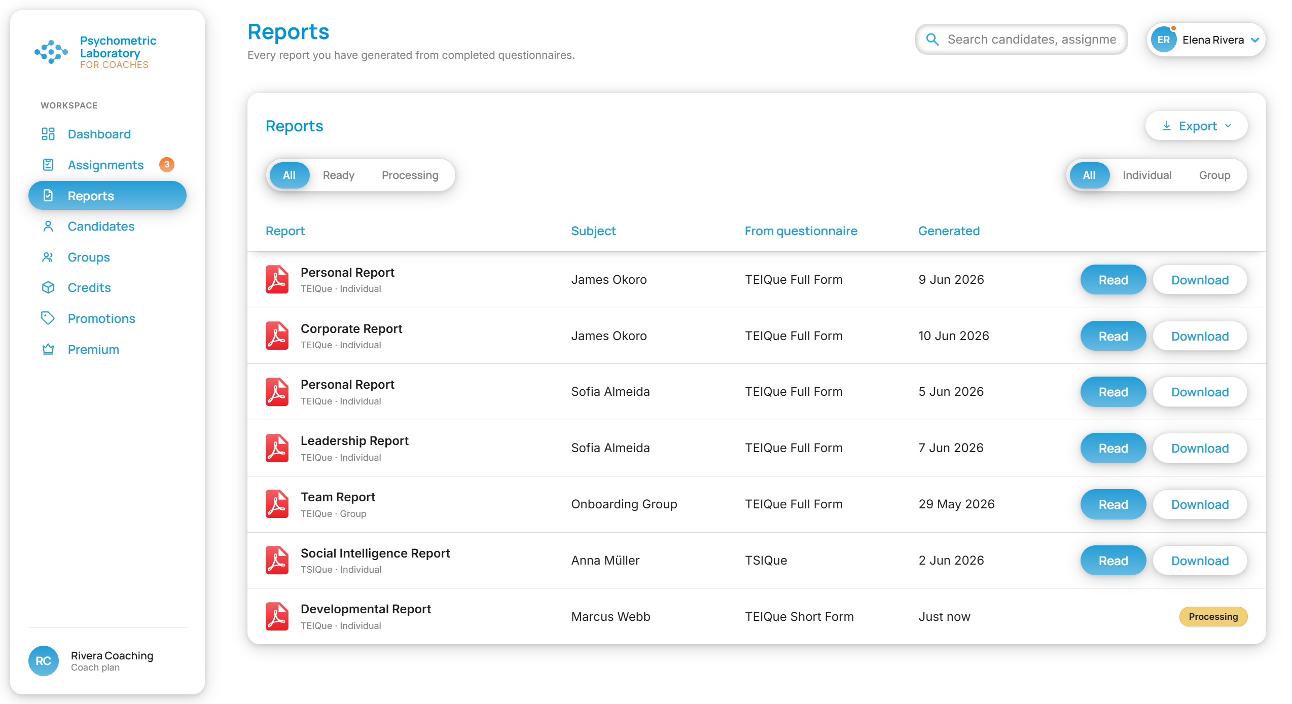This screenshot has width=1292, height=704.
Task: Click the ER avatar in the top bar
Action: 1164,40
